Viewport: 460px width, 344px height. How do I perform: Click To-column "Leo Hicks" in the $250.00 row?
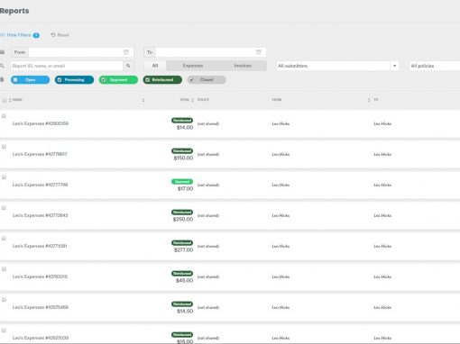[x=382, y=215]
